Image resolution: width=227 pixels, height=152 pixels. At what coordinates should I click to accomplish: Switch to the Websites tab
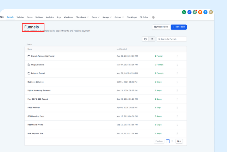[20, 17]
